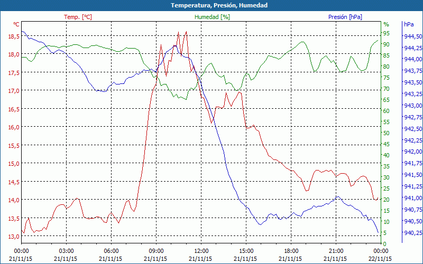This screenshot has width=423, height=264.
Task: Click the green humidity axis value '95'
Action: point(387,33)
